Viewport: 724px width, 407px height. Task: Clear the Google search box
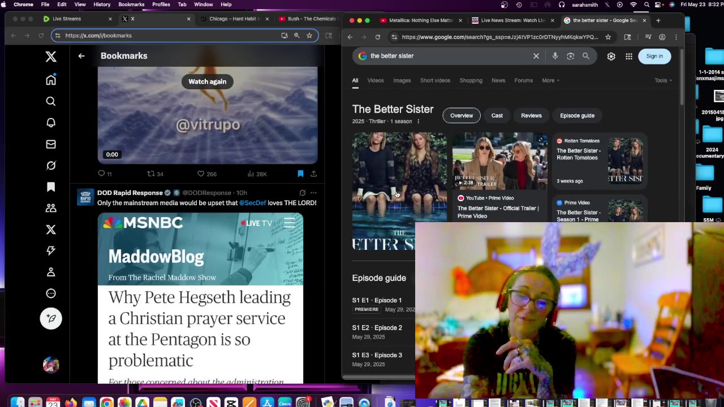[536, 56]
